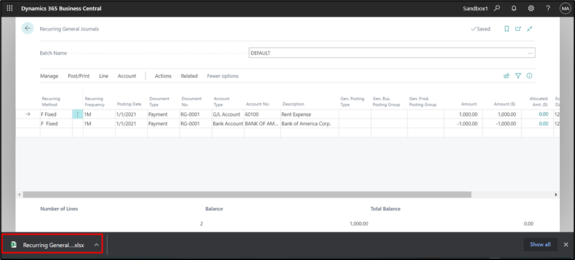The image size is (575, 260).
Task: Click the Allocated Amt. ($) column header
Action: [x=538, y=101]
